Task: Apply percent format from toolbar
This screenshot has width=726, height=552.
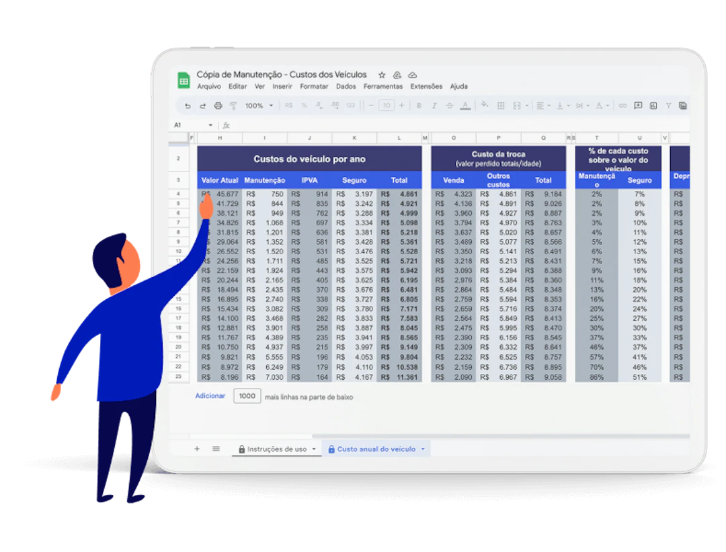Action: point(305,106)
